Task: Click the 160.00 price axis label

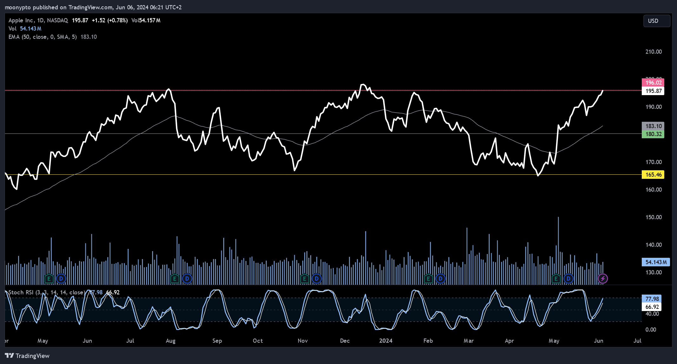Action: point(654,190)
